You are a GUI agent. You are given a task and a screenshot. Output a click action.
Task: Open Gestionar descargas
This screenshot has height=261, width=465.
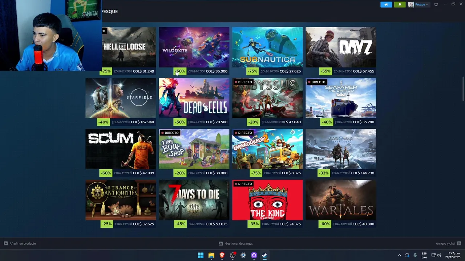[239, 244]
